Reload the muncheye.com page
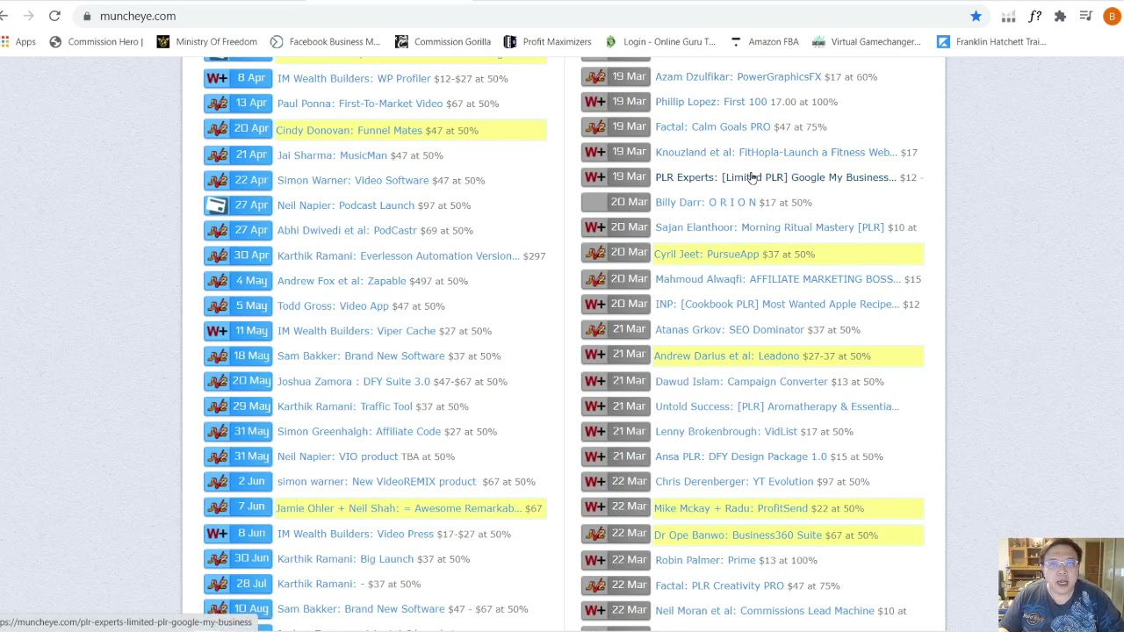This screenshot has height=632, width=1124. tap(54, 16)
